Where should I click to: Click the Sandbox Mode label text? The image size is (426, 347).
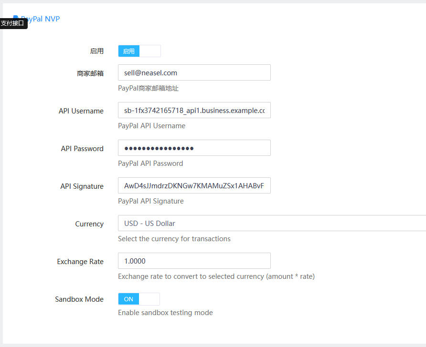79,299
